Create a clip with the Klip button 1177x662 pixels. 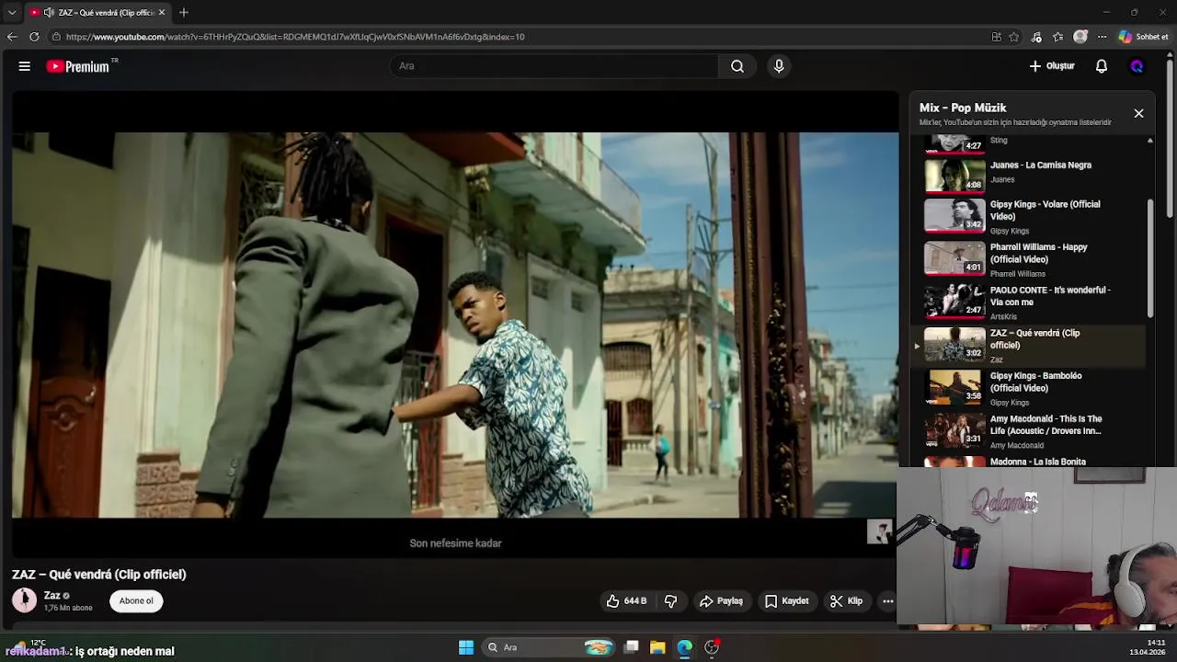[846, 601]
